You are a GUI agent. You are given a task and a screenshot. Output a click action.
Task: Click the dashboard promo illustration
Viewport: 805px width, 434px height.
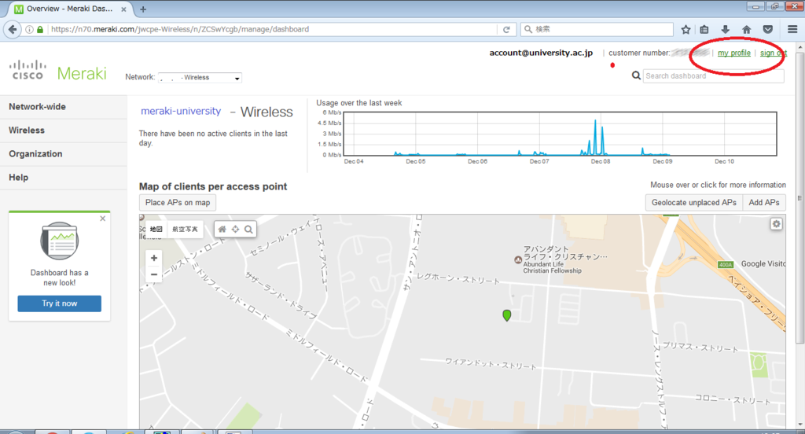60,241
